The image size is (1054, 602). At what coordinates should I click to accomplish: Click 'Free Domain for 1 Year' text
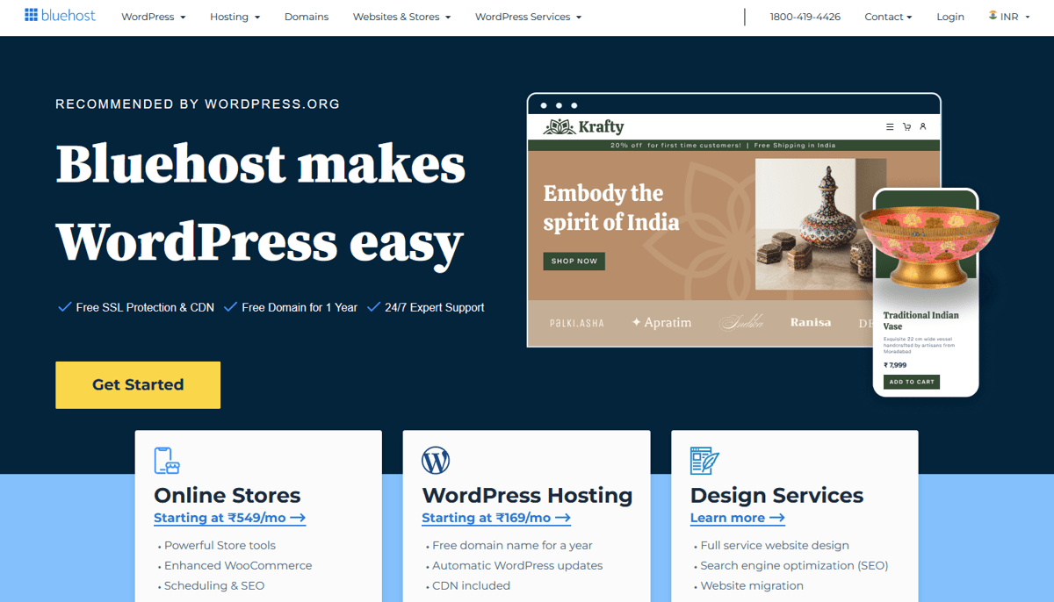300,307
